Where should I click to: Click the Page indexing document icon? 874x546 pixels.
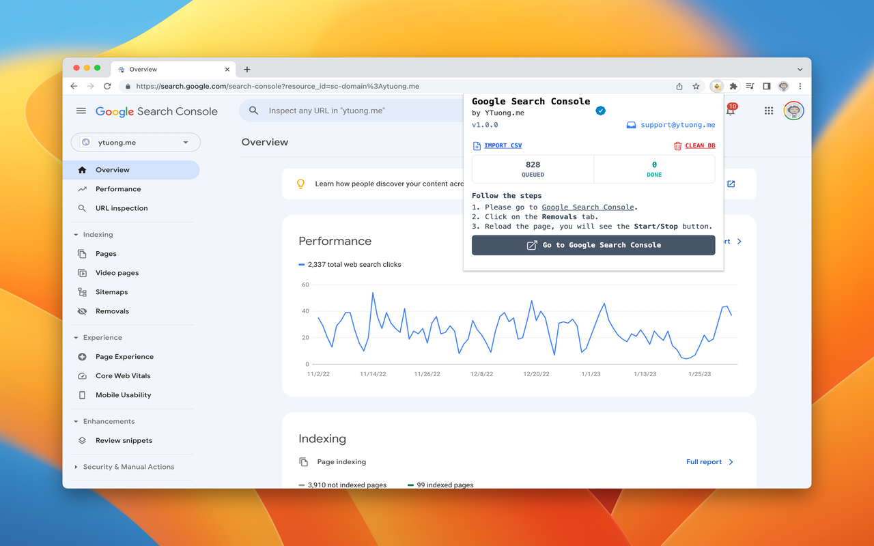tap(304, 462)
